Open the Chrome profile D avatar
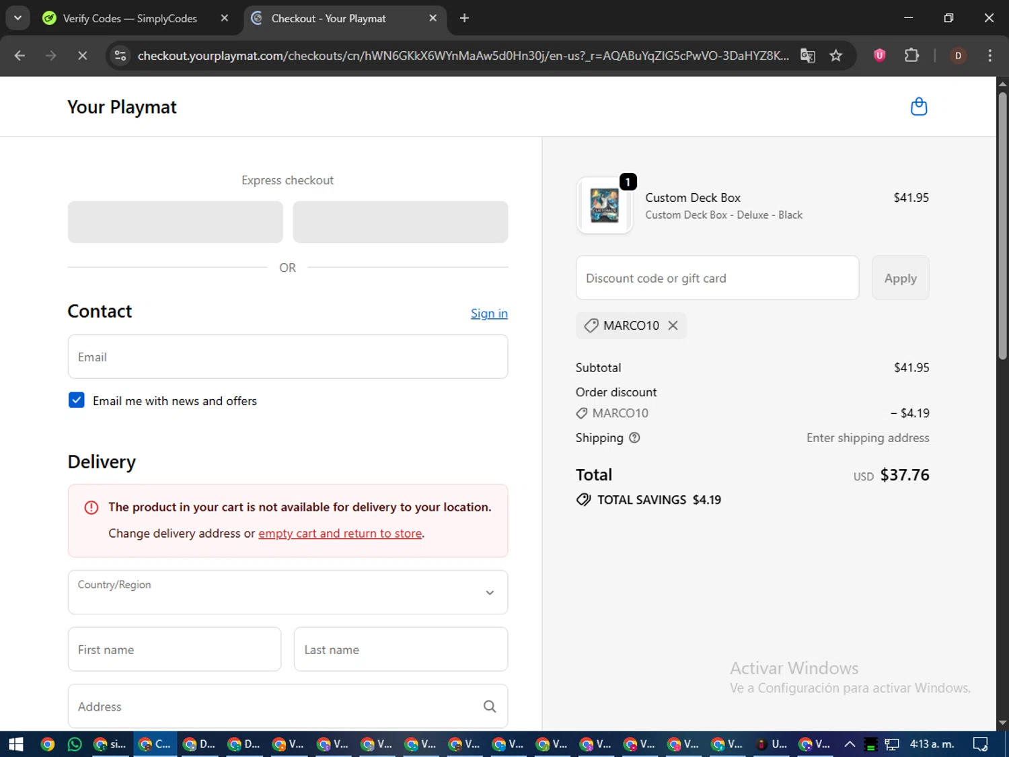The image size is (1009, 757). point(958,56)
